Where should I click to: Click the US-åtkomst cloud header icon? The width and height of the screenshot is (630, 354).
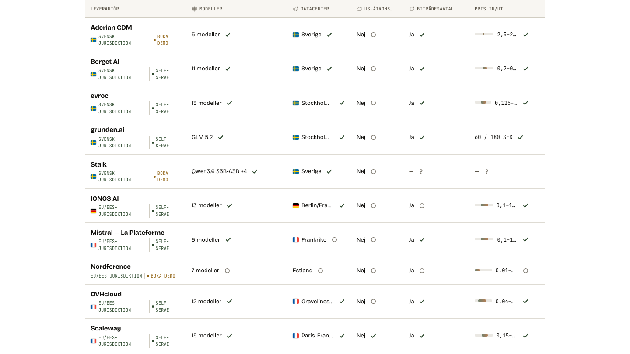[x=359, y=9]
